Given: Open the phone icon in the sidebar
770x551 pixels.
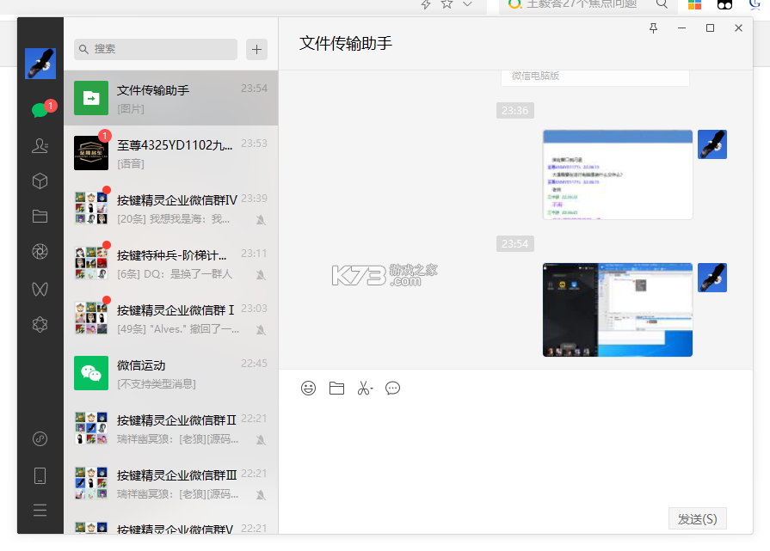Looking at the screenshot, I should (x=40, y=475).
